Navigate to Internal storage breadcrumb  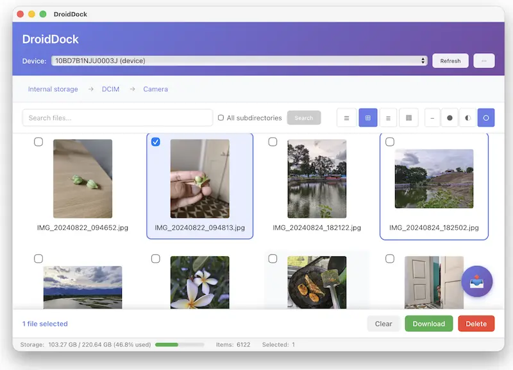[53, 89]
